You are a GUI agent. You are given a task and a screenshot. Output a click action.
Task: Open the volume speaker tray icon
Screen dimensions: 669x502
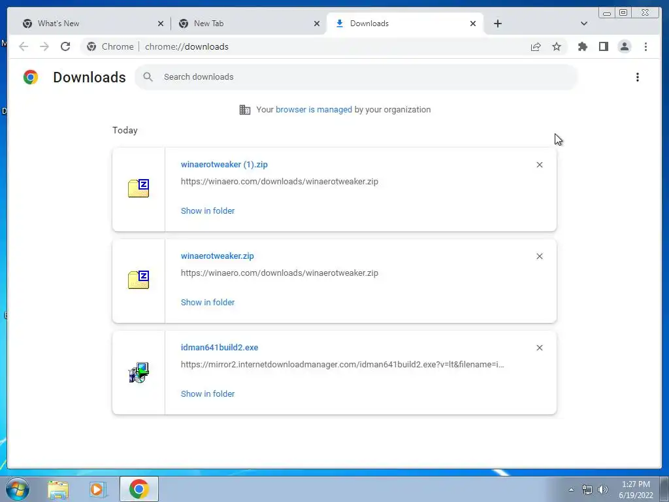pyautogui.click(x=603, y=490)
